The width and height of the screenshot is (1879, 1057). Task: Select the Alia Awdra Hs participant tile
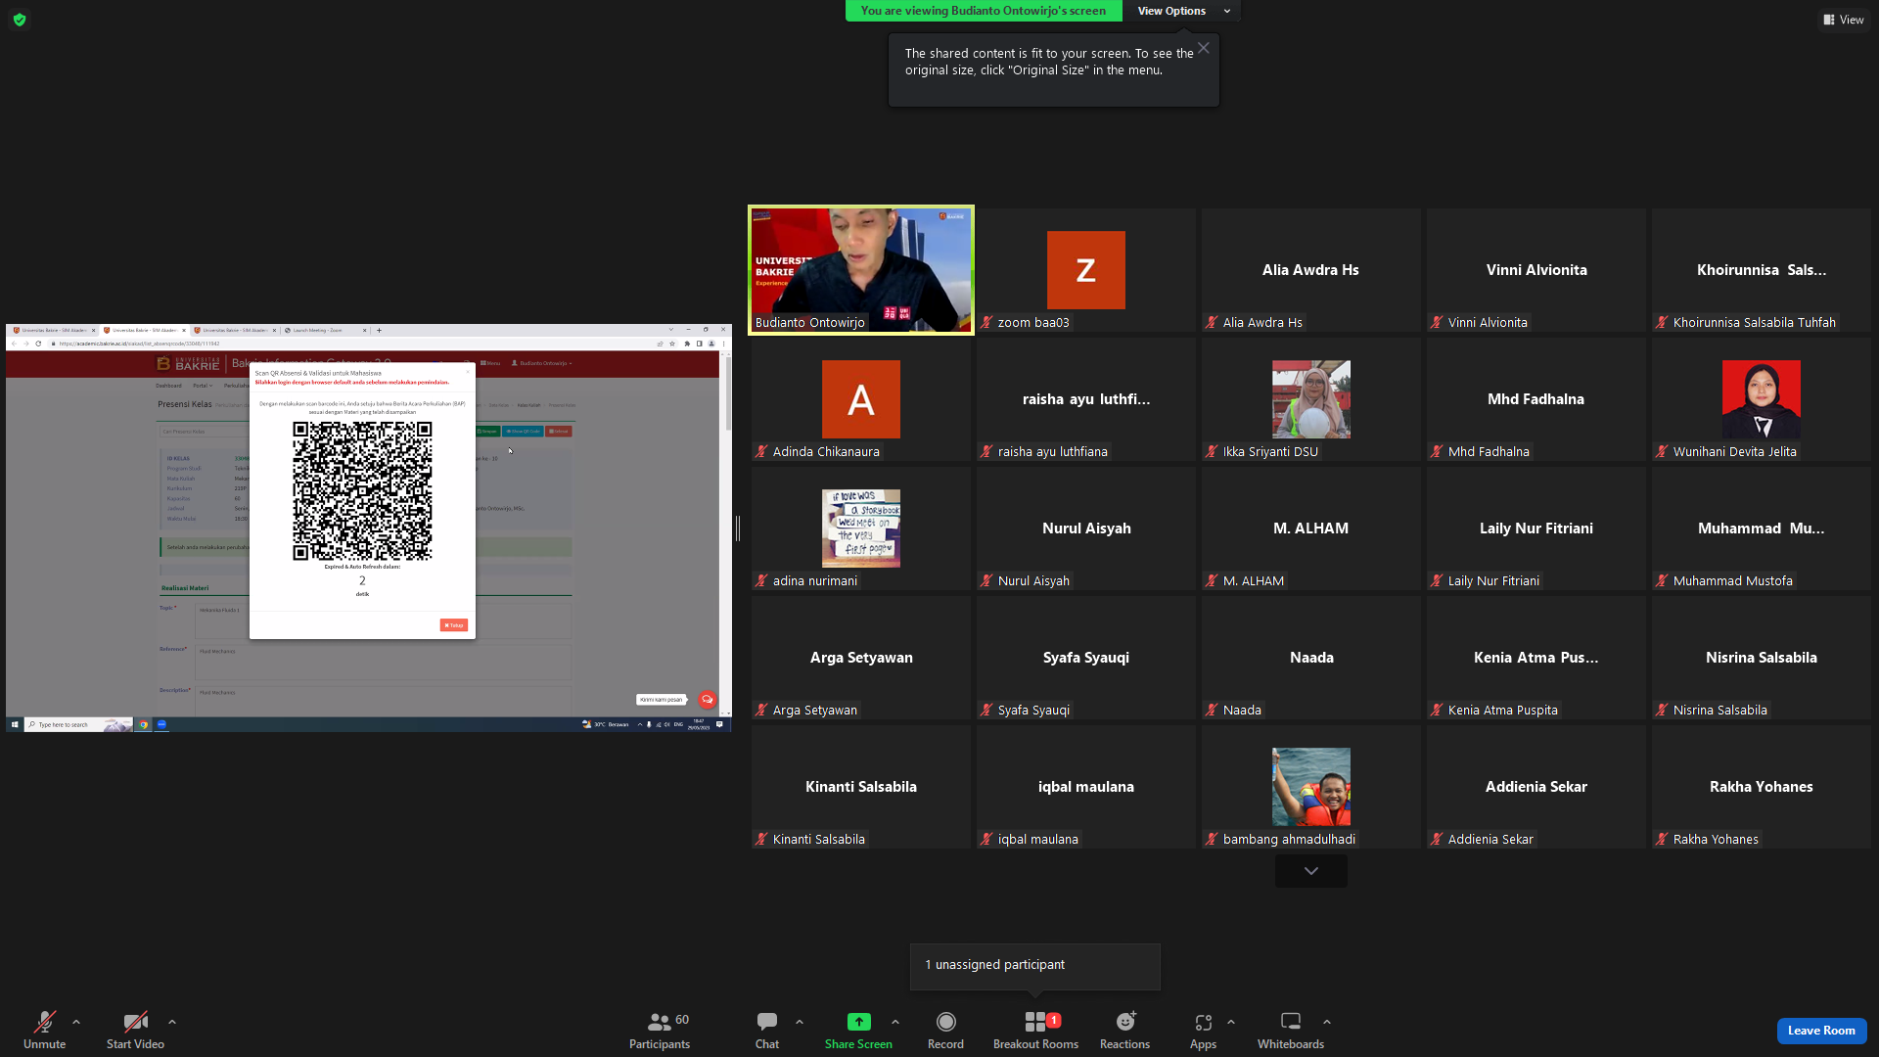(x=1311, y=270)
